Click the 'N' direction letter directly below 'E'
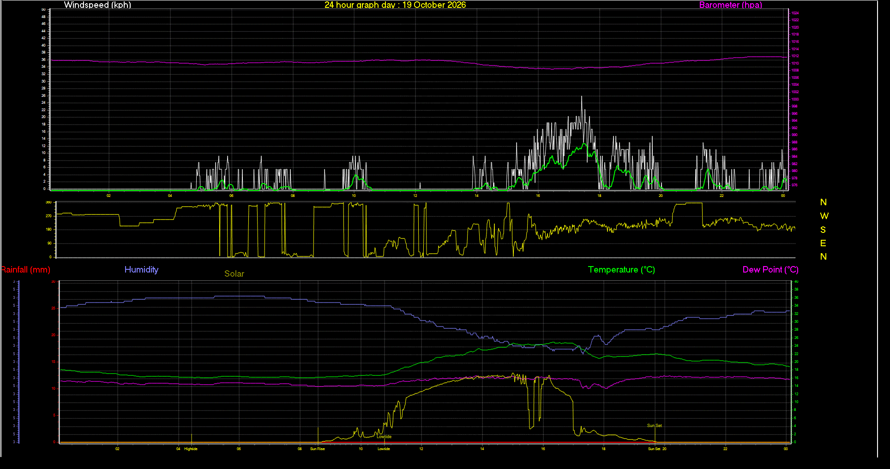The height and width of the screenshot is (469, 890). pyautogui.click(x=823, y=256)
